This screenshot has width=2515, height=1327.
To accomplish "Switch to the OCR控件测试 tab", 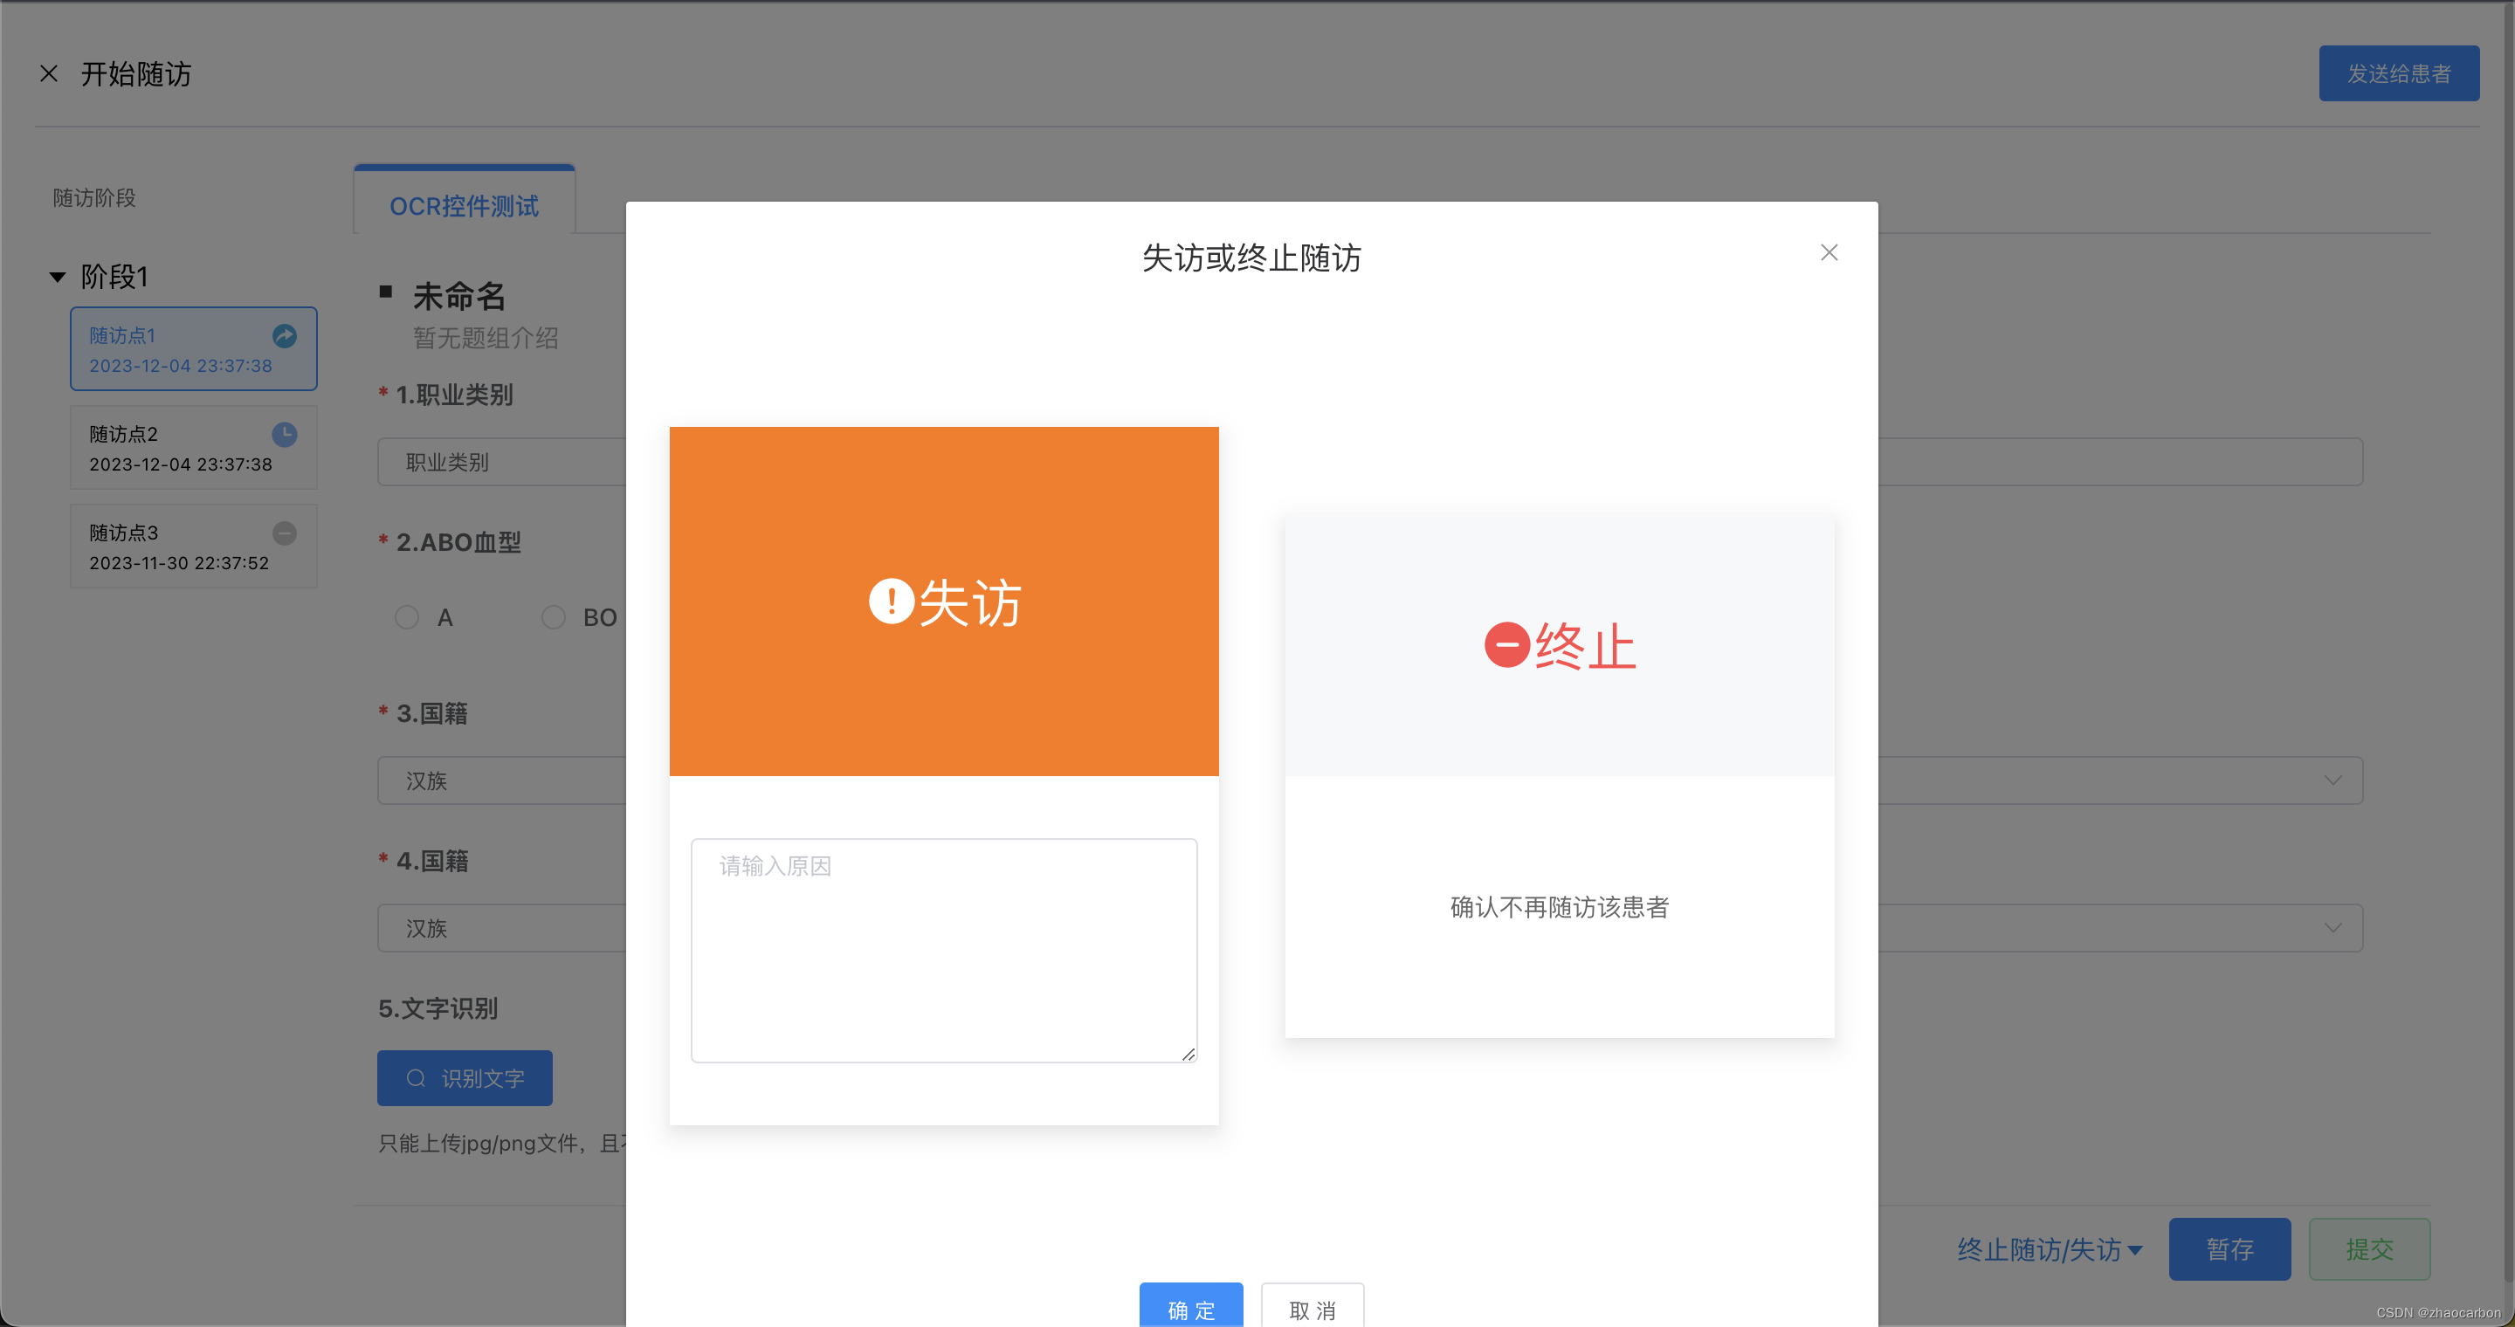I will pyautogui.click(x=464, y=205).
